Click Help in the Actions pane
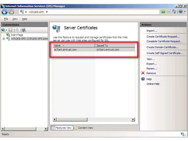This screenshot has height=141, width=188. tap(149, 79)
